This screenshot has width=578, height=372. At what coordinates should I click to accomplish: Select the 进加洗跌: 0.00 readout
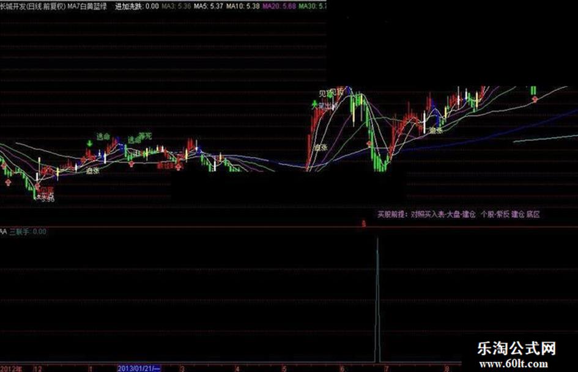[137, 6]
